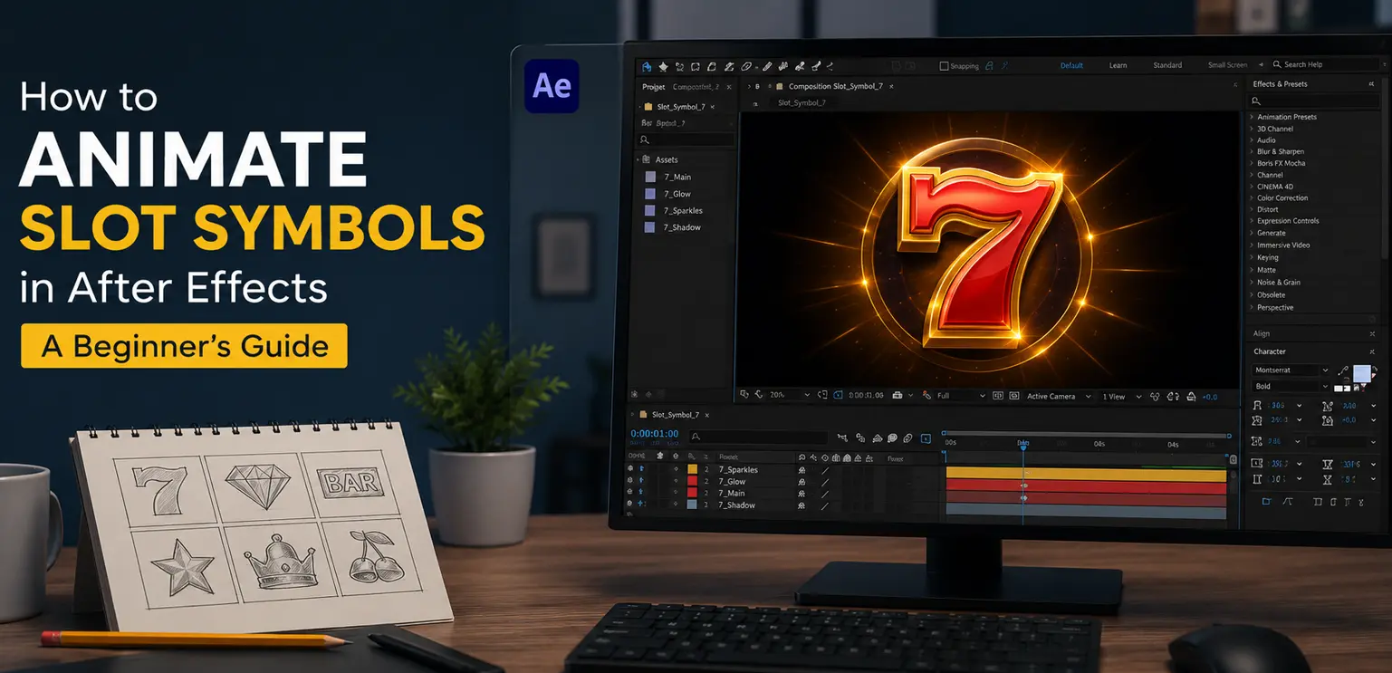Click the timeline search magnifier icon
1392x673 pixels.
pos(696,437)
